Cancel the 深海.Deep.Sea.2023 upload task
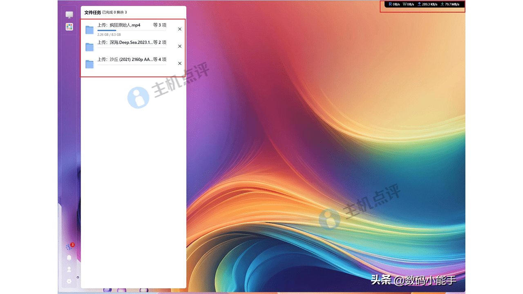Viewport: 523px width, 294px height. tap(180, 47)
